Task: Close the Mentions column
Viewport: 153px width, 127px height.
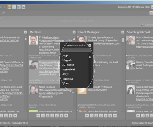Action: tap(74, 32)
